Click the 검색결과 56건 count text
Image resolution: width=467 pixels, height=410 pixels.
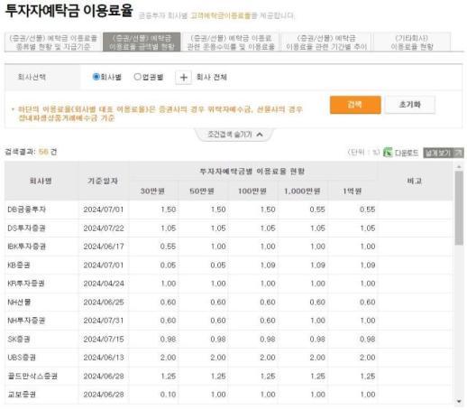pyautogui.click(x=31, y=152)
